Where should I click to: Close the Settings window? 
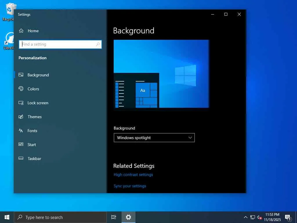tap(239, 14)
